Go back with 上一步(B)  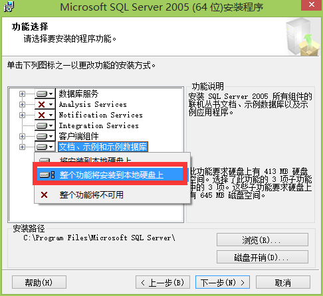(163, 282)
